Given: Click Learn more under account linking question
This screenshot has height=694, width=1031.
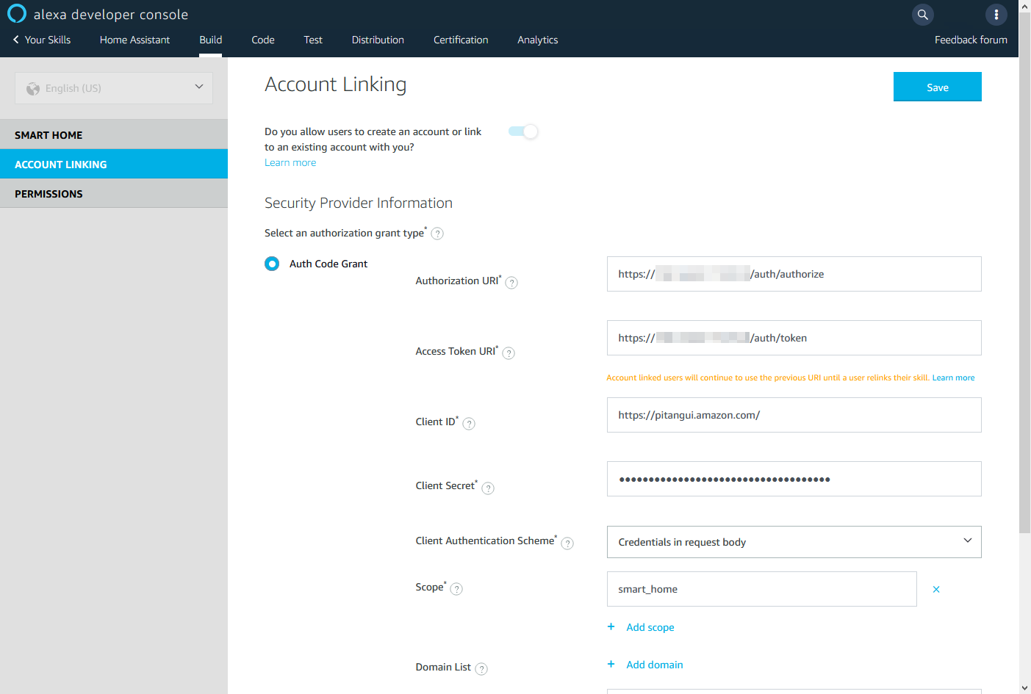Looking at the screenshot, I should coord(290,163).
